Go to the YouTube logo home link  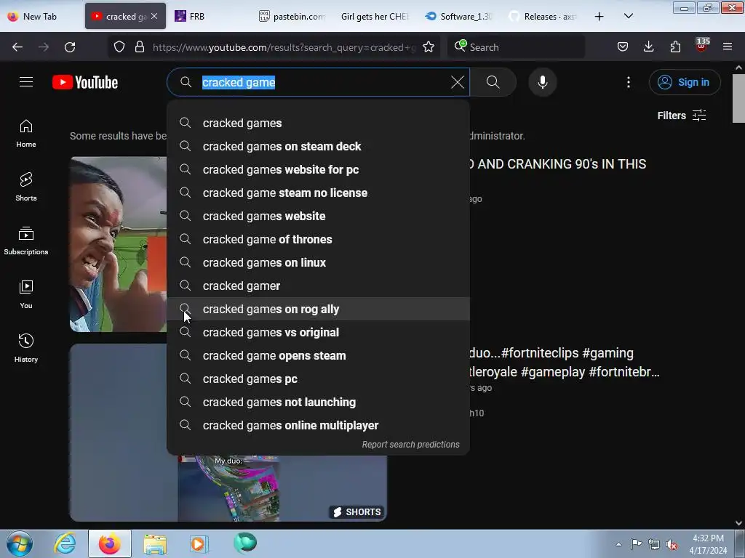tap(85, 82)
